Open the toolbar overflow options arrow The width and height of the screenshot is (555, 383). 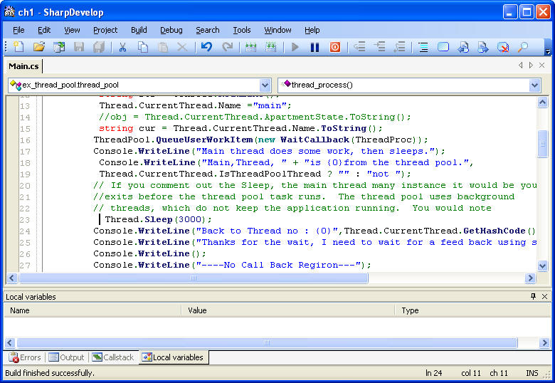[547, 51]
